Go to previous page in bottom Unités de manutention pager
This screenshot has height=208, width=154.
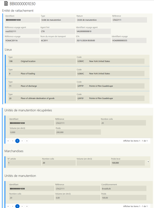(x=13, y=206)
